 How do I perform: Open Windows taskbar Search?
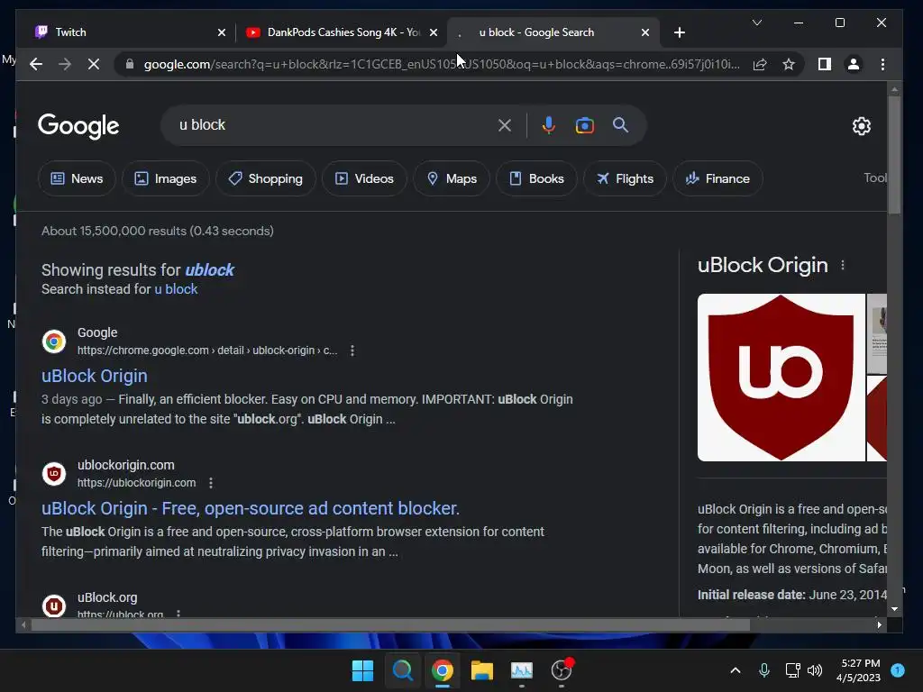pyautogui.click(x=403, y=670)
